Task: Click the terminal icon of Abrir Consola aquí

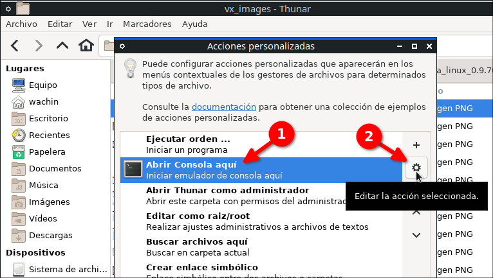Action: point(133,169)
